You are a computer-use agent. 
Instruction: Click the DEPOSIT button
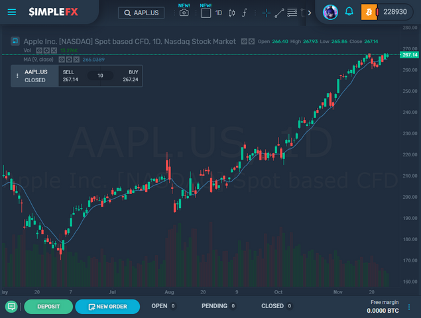click(x=48, y=306)
